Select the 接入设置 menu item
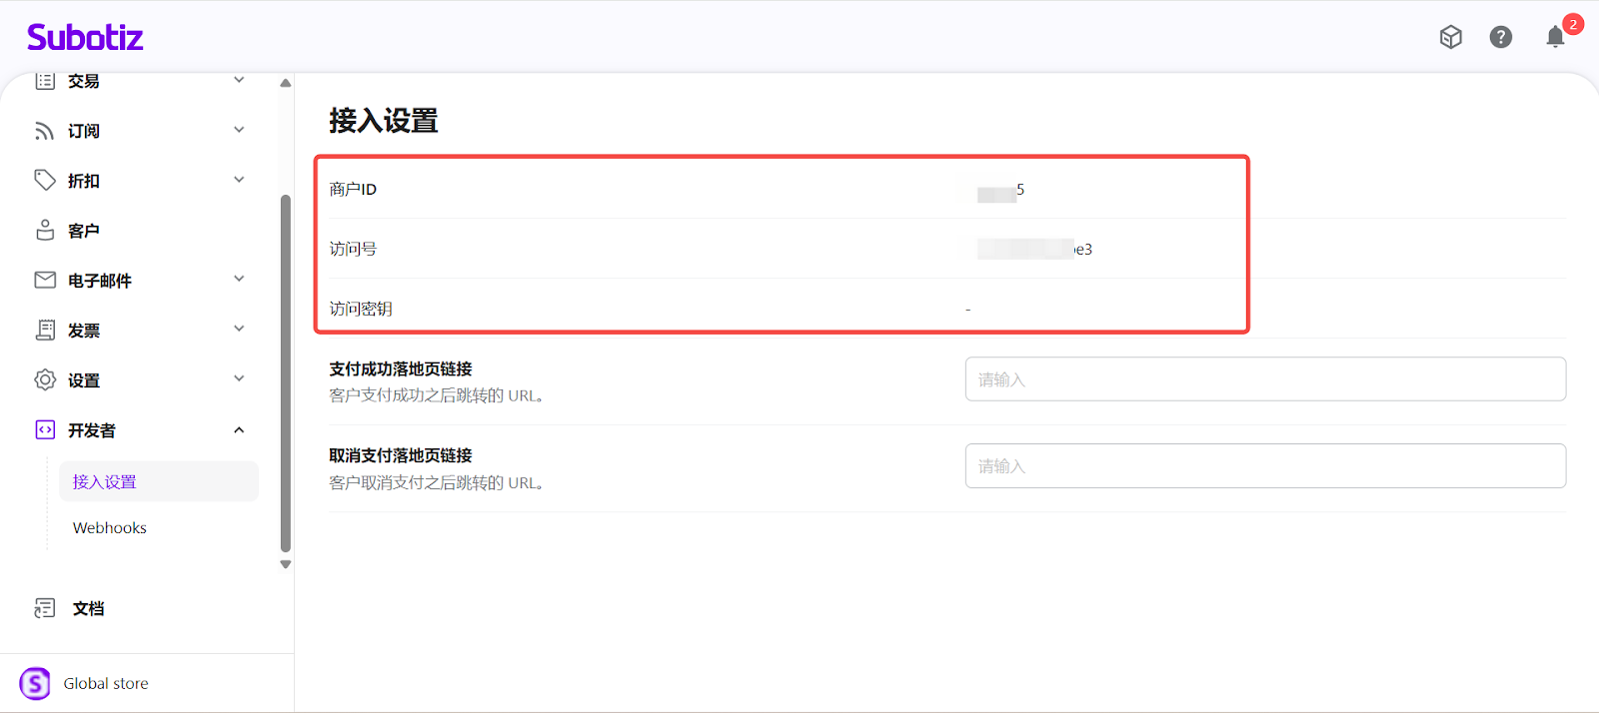 point(105,482)
